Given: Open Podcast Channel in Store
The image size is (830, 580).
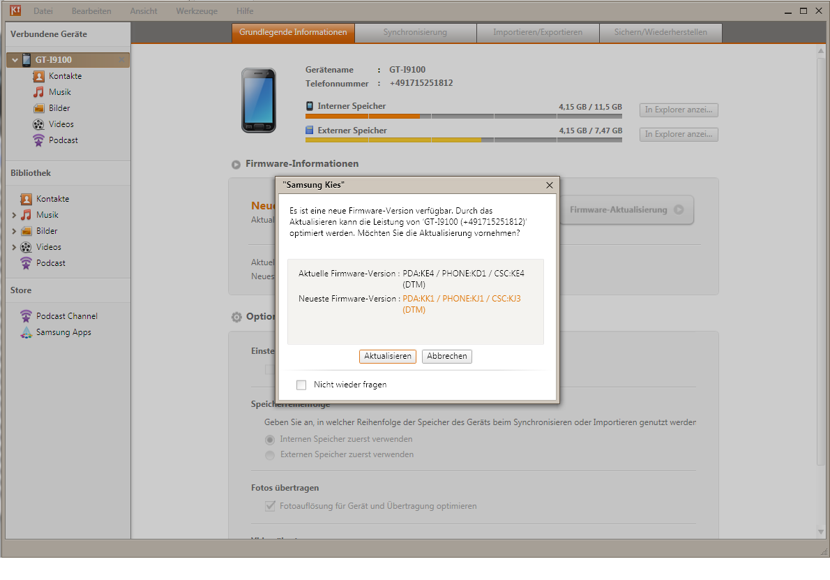Looking at the screenshot, I should coord(67,316).
